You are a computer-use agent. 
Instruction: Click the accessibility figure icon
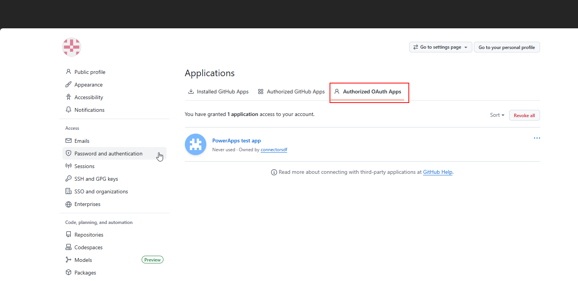[x=69, y=97]
